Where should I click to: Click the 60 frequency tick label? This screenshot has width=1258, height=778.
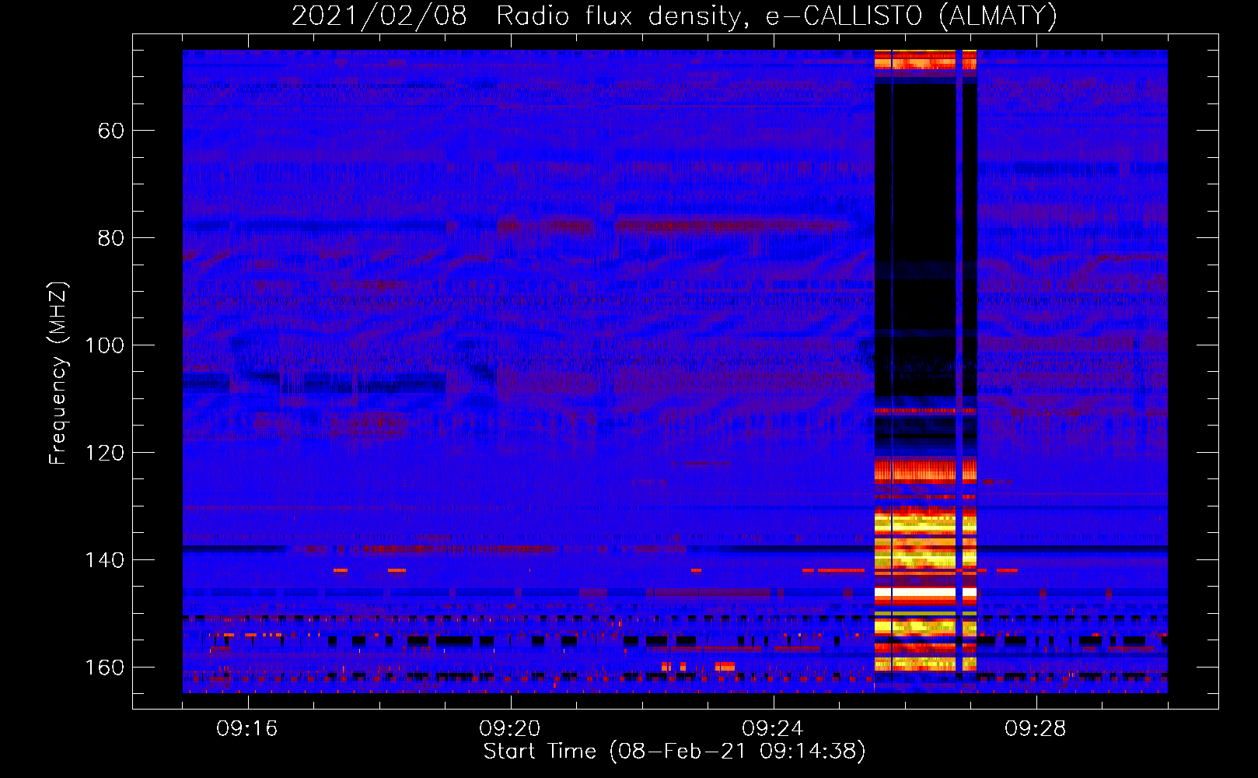point(111,131)
